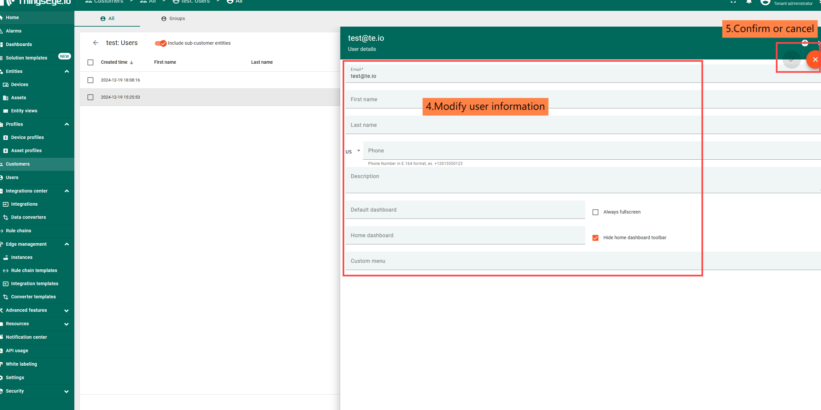Expand the Advanced features section
The image size is (821, 410).
point(67,310)
